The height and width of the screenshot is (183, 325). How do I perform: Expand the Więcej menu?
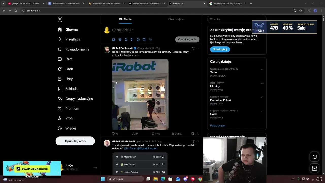[67, 128]
